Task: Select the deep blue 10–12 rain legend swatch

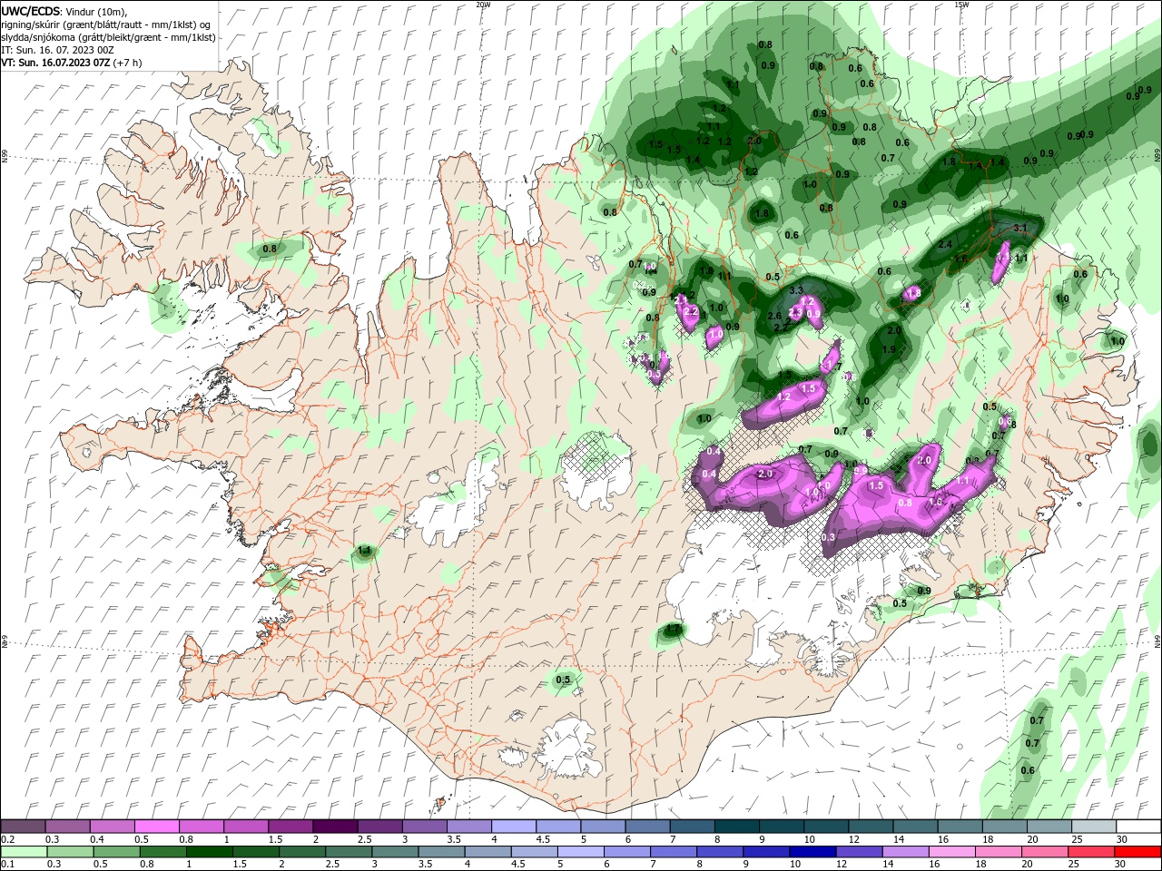Action: (x=812, y=852)
